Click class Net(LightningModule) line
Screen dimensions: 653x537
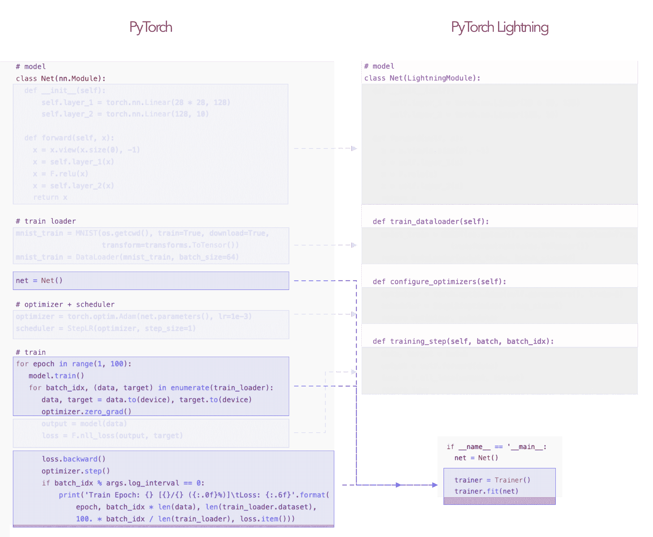(x=422, y=78)
